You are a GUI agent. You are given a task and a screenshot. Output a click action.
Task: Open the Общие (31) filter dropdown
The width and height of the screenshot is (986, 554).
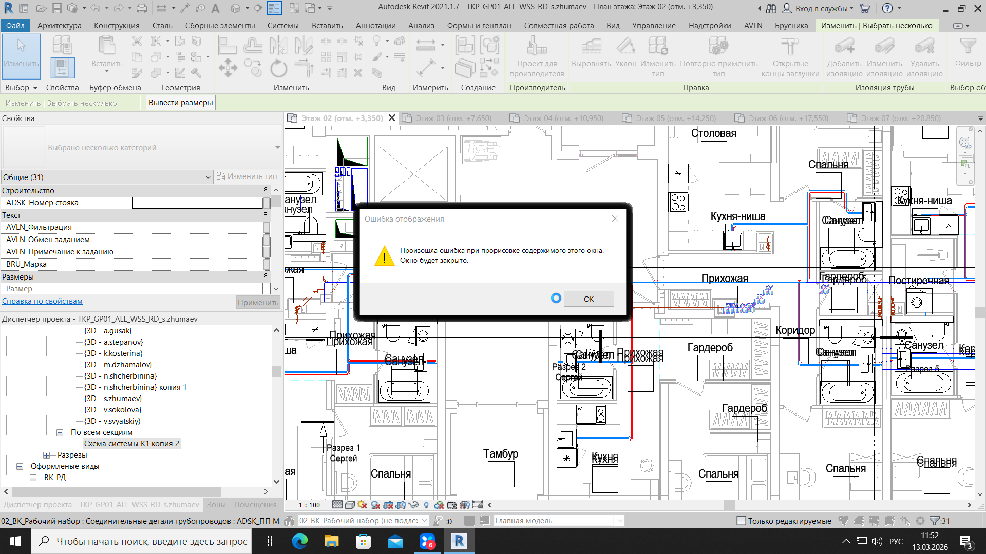(x=208, y=177)
